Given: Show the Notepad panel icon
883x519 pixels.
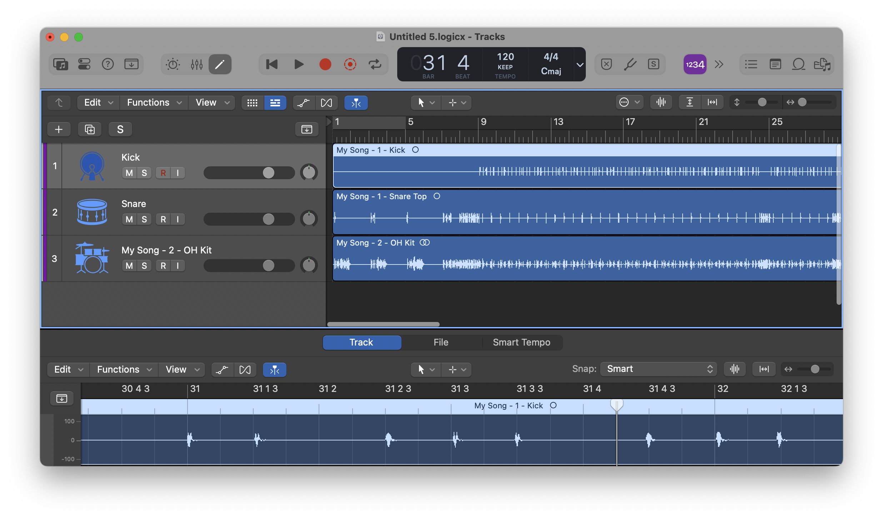Looking at the screenshot, I should 775,65.
